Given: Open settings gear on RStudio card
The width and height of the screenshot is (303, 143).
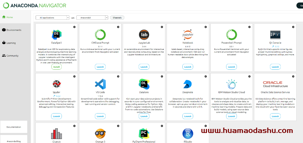Looking at the screenshot, I should (206, 126).
